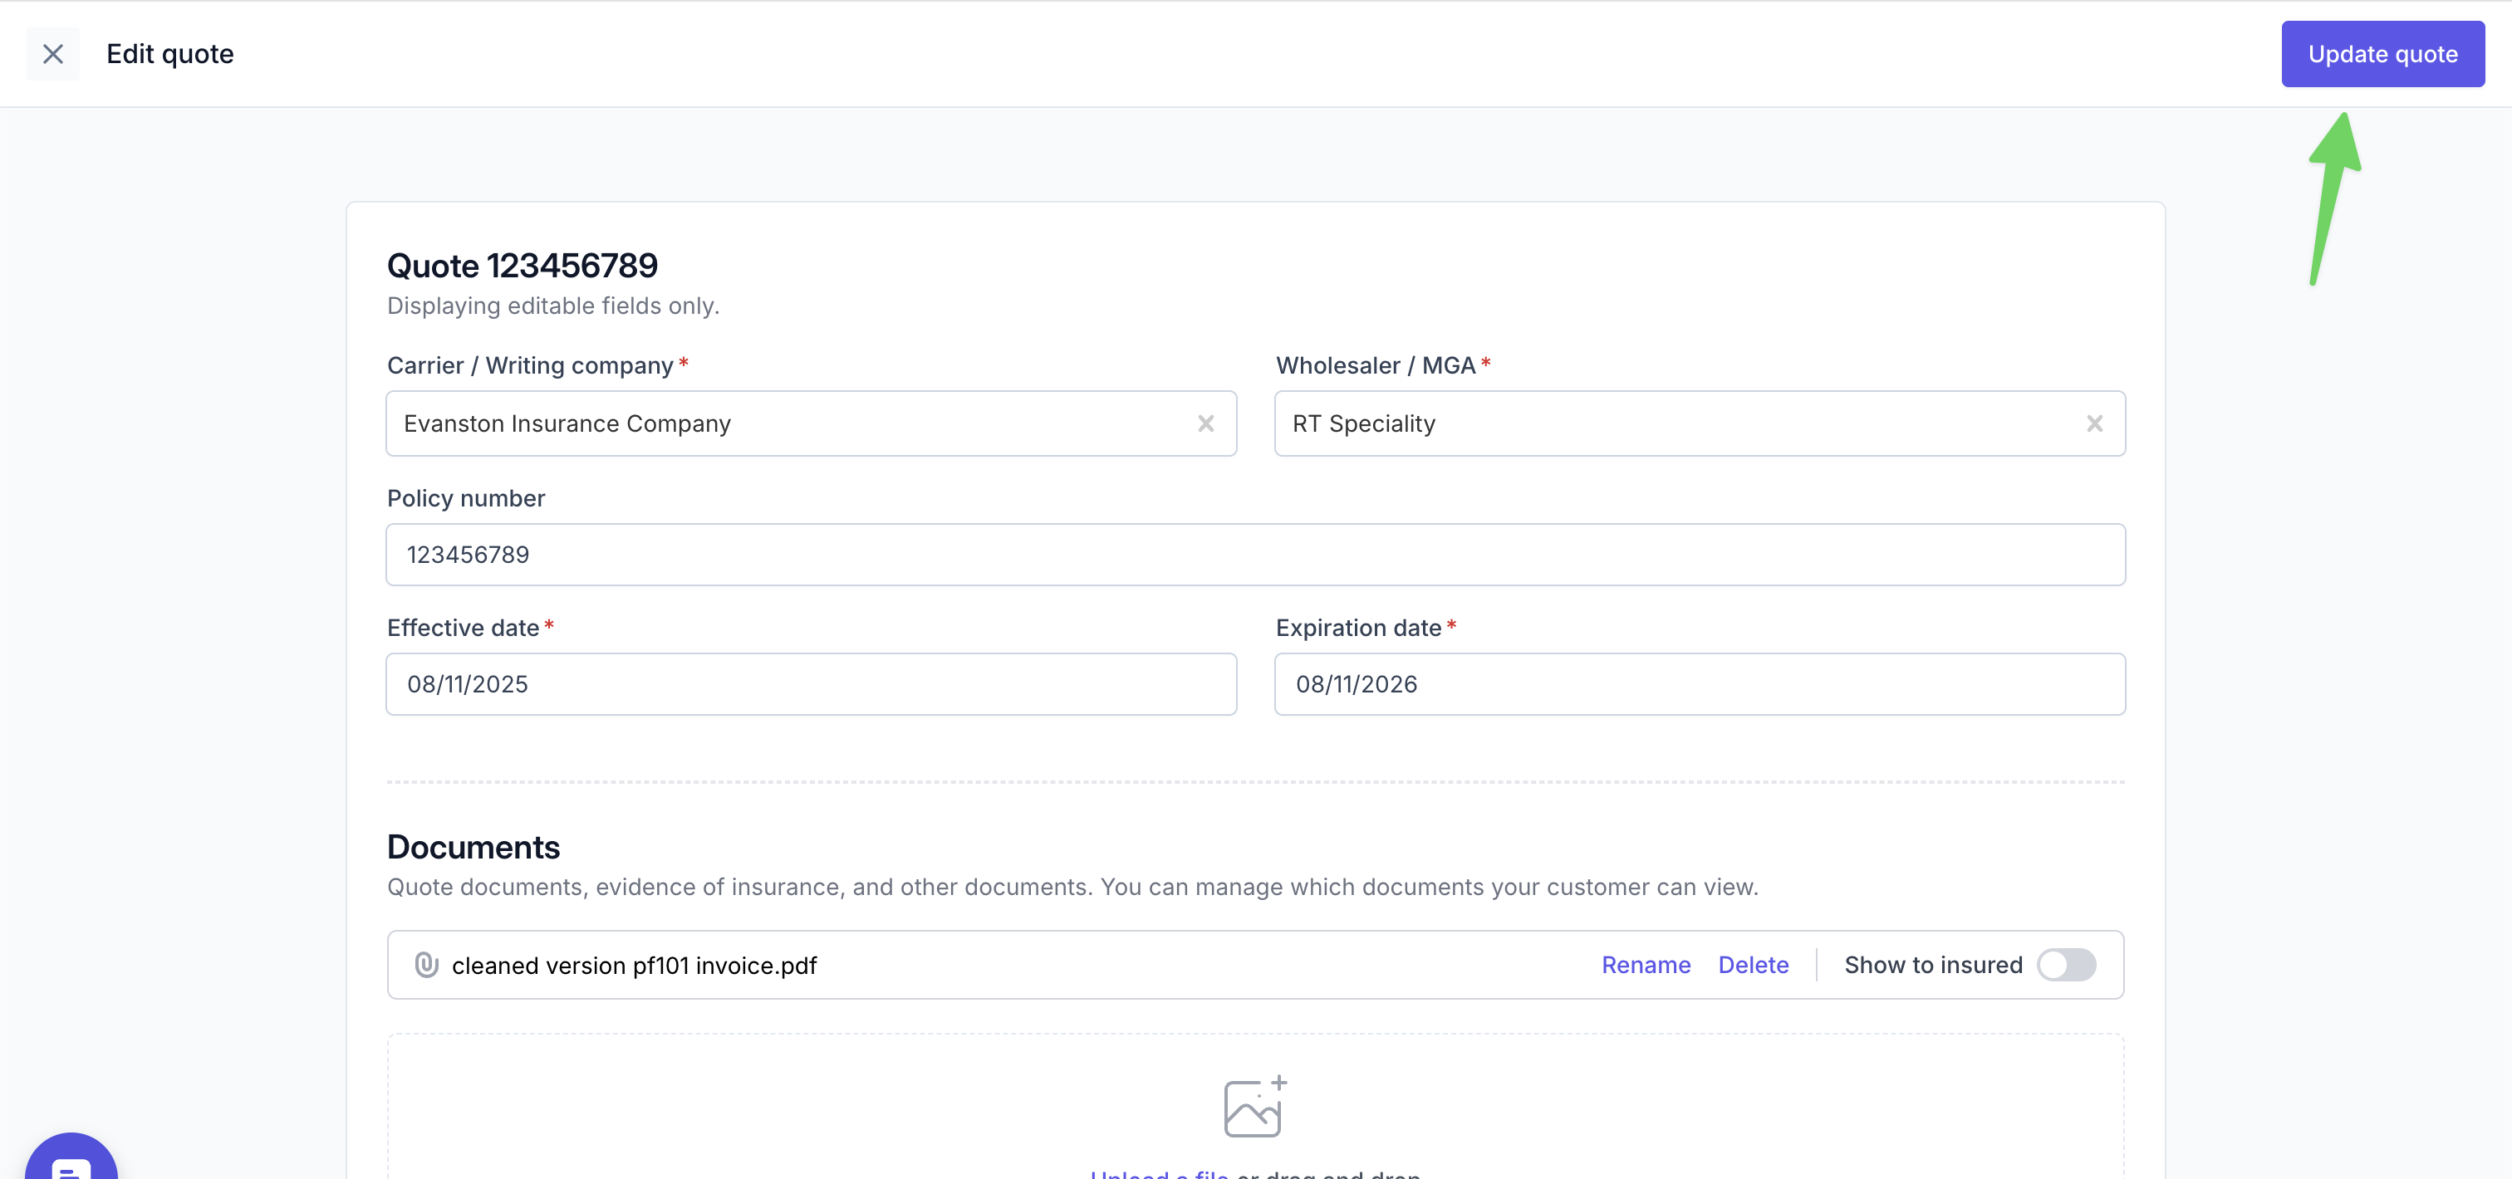
Task: Click the paperclip attachment icon
Action: (x=426, y=965)
